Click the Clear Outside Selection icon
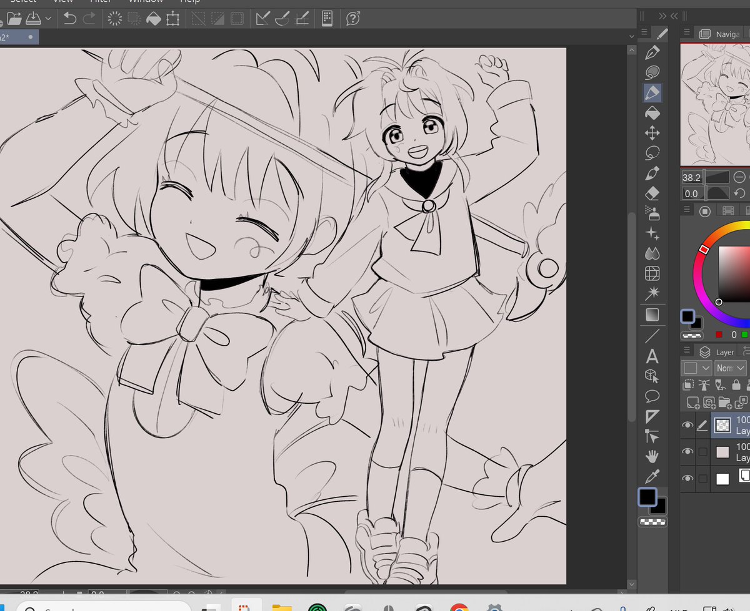 [134, 19]
